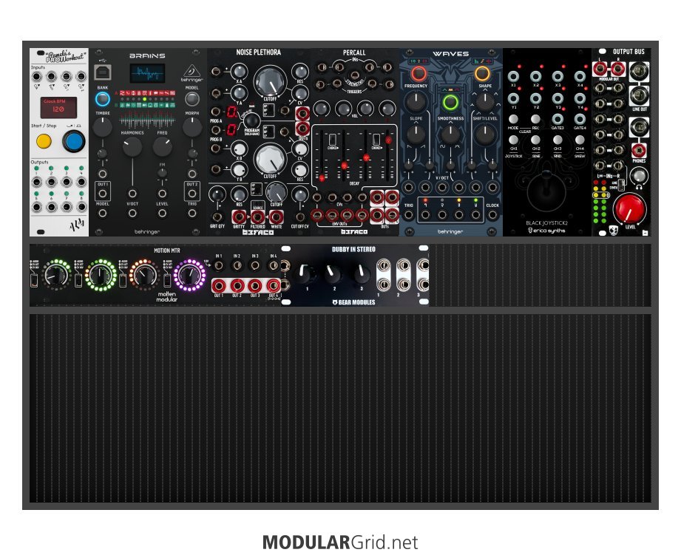Click the SHAPE knob on Waves

pyautogui.click(x=485, y=101)
